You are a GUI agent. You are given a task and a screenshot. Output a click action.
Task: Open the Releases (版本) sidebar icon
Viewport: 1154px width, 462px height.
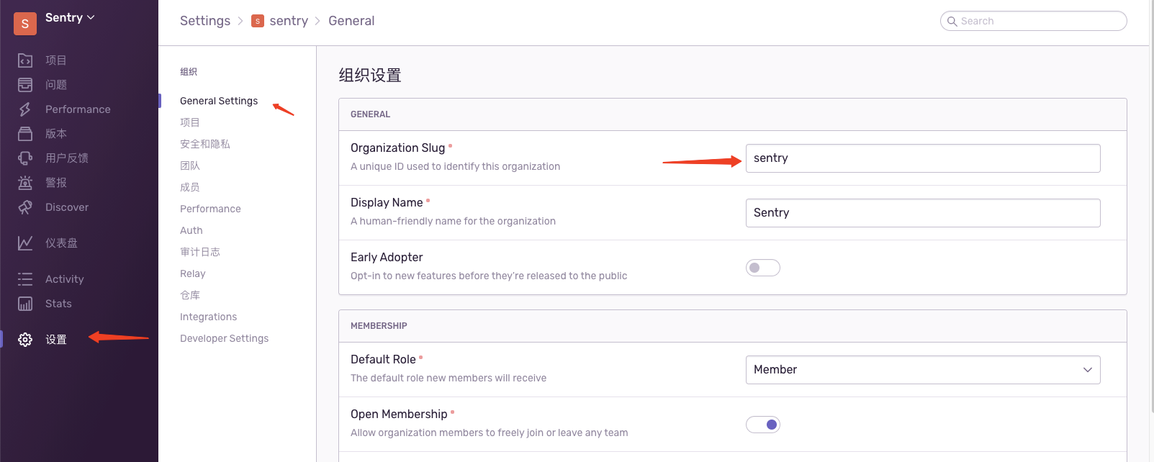[x=25, y=134]
